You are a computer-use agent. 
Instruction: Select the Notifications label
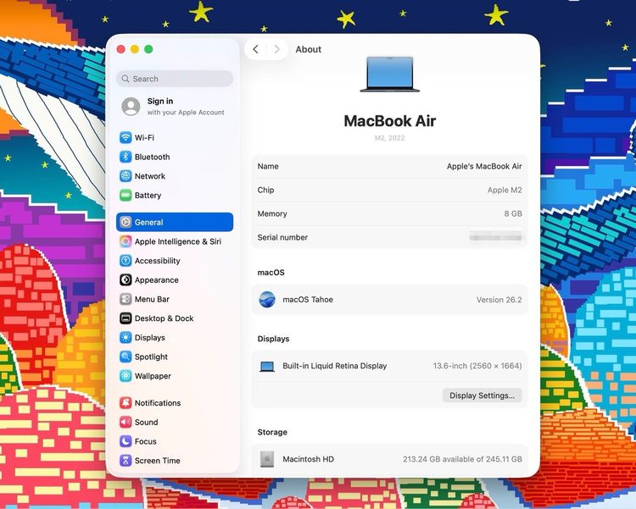[x=158, y=403]
